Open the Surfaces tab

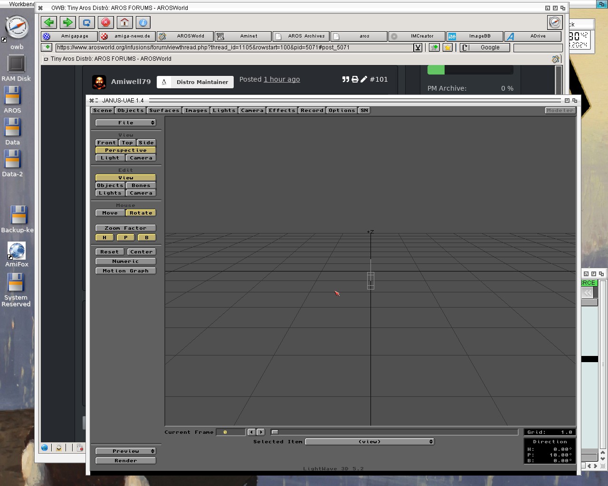tap(164, 111)
